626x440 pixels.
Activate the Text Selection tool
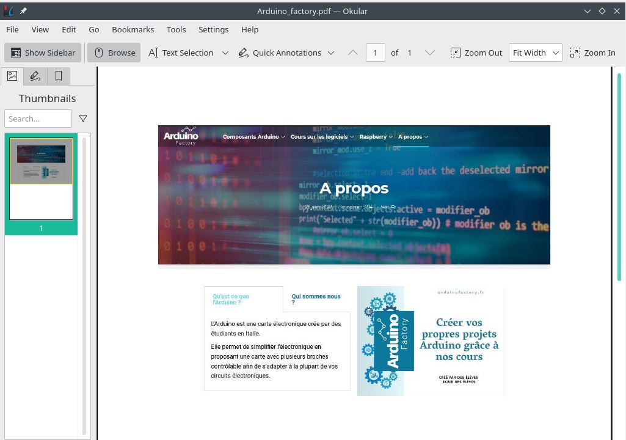click(181, 53)
